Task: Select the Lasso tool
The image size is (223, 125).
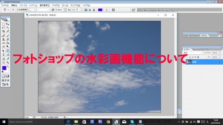Action: pos(3,28)
